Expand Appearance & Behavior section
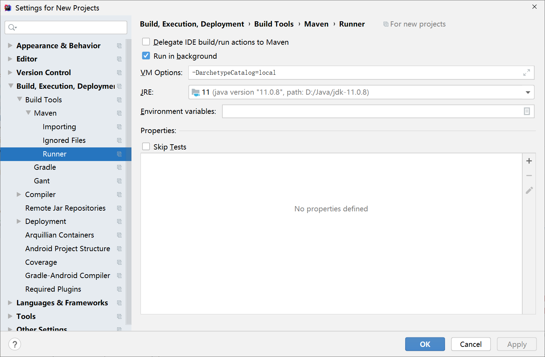This screenshot has width=545, height=357. coord(10,45)
